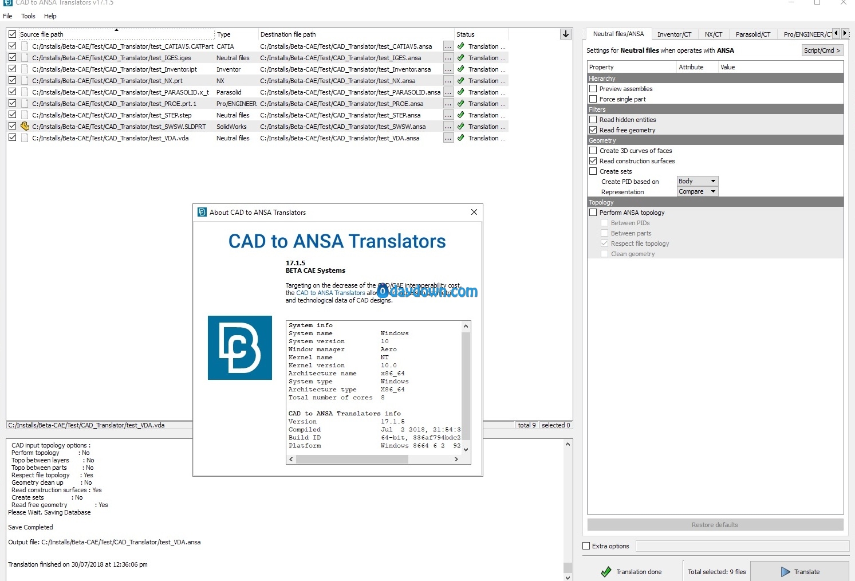Open the File menu
The height and width of the screenshot is (581, 855).
(x=7, y=16)
